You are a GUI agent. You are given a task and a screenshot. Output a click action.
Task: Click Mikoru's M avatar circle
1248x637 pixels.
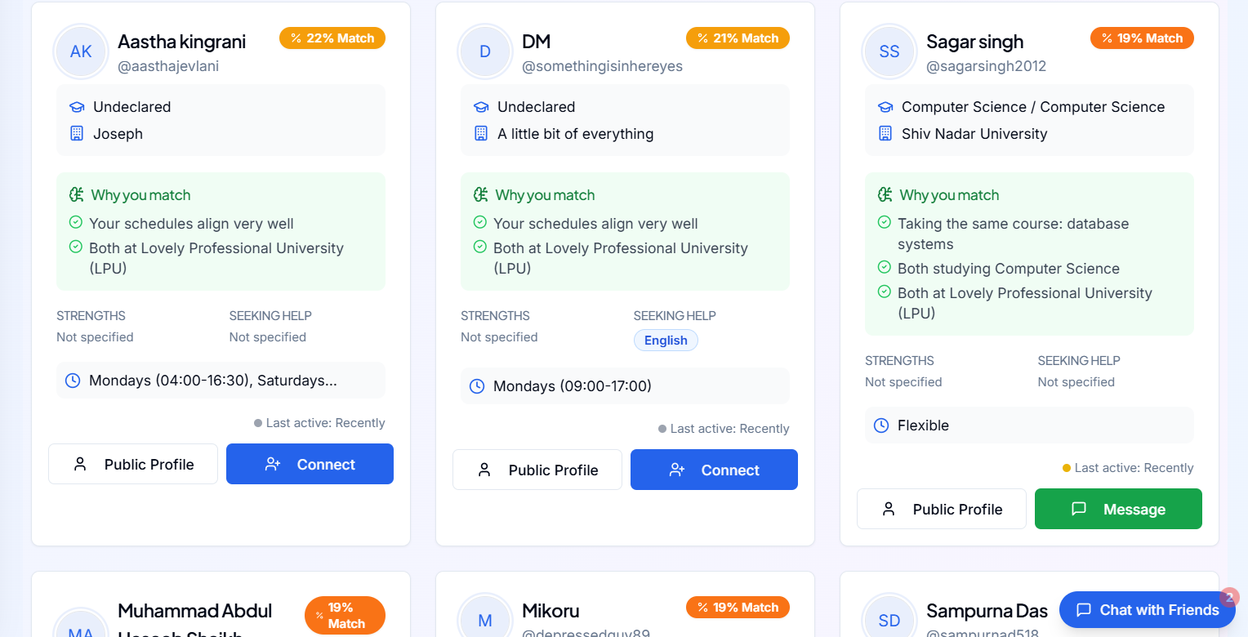coord(485,620)
